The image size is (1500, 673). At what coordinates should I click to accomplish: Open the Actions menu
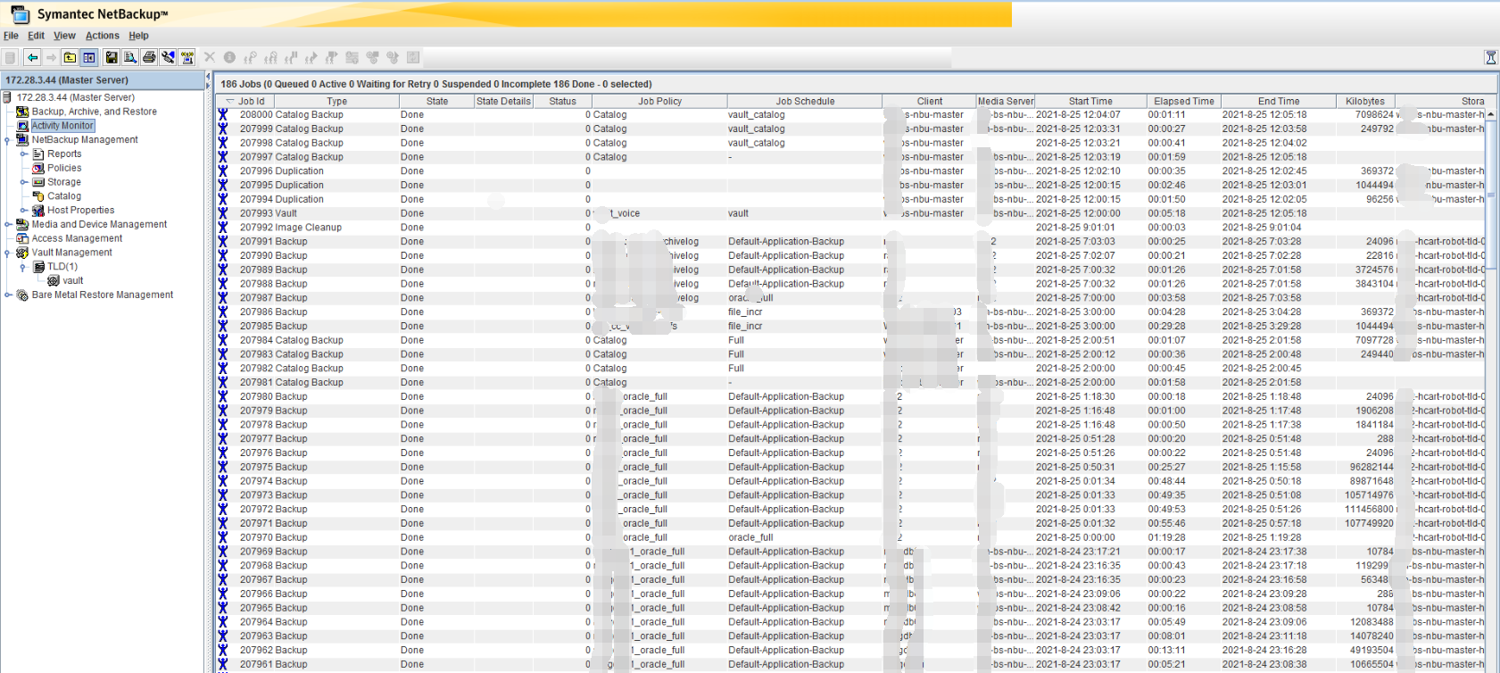point(102,36)
